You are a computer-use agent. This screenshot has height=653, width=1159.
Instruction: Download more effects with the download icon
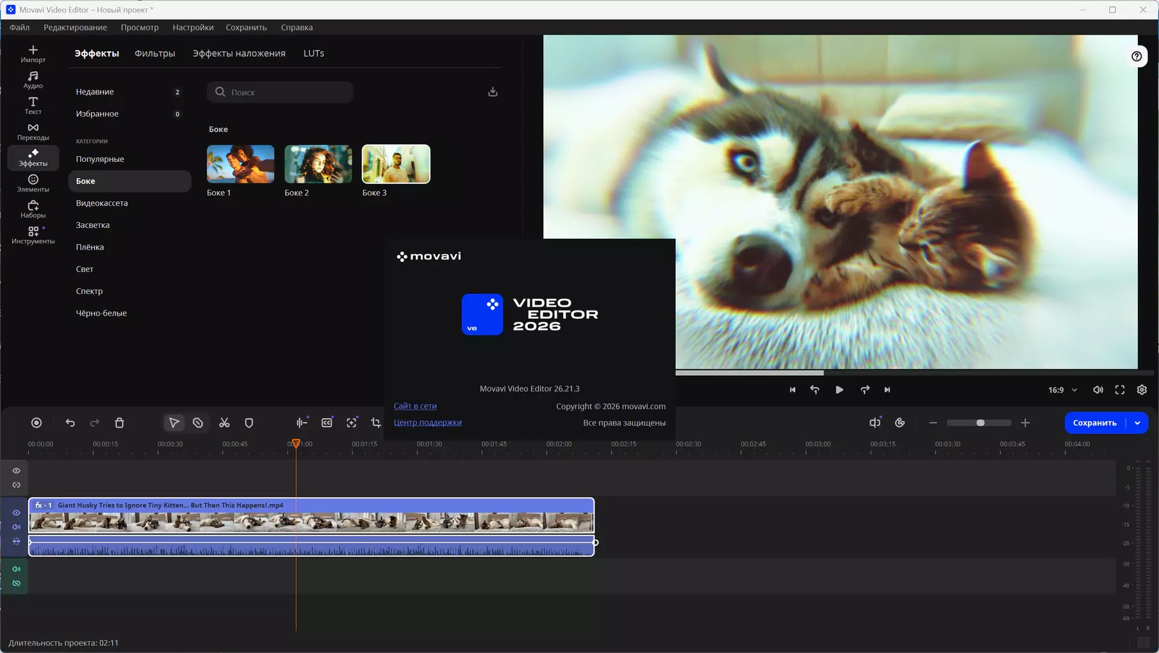coord(493,92)
